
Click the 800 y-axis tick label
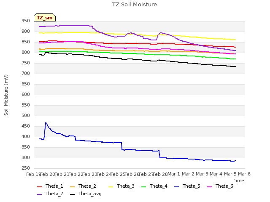[x=26, y=52]
